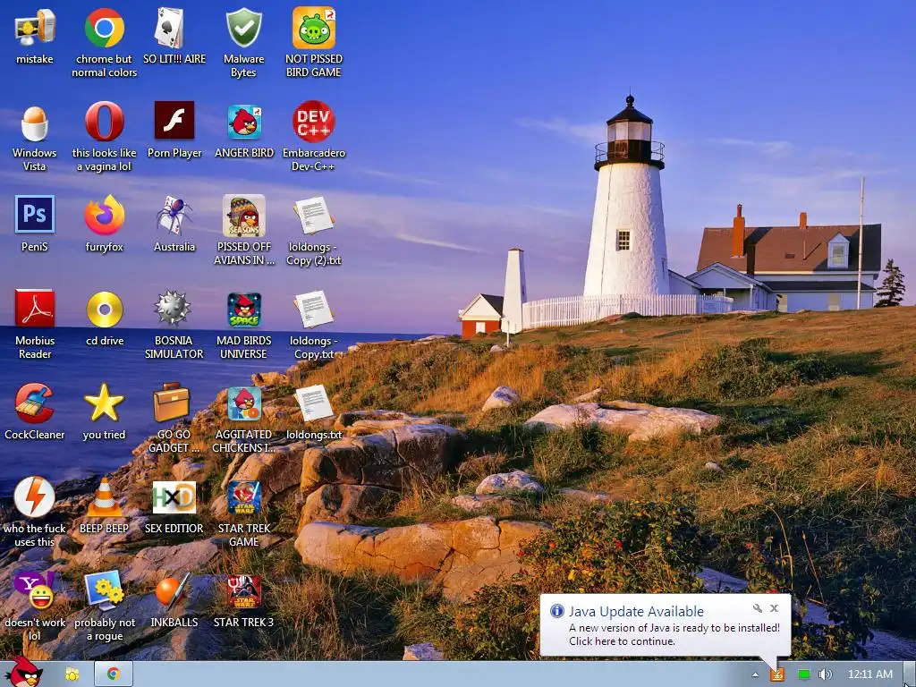Select the 'you tried' gold star icon
The width and height of the screenshot is (916, 687).
[x=104, y=403]
